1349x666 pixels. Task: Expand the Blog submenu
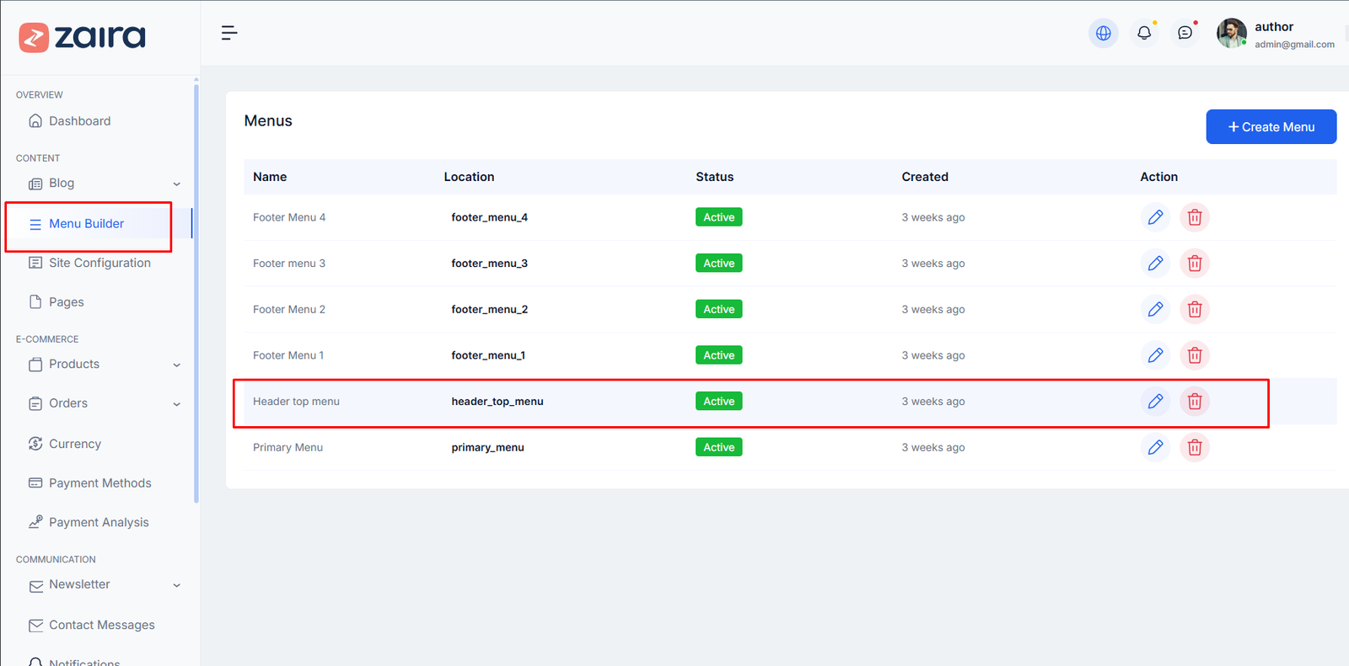(176, 184)
